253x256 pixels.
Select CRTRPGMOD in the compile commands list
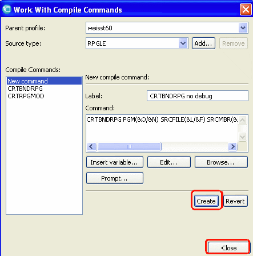click(26, 96)
